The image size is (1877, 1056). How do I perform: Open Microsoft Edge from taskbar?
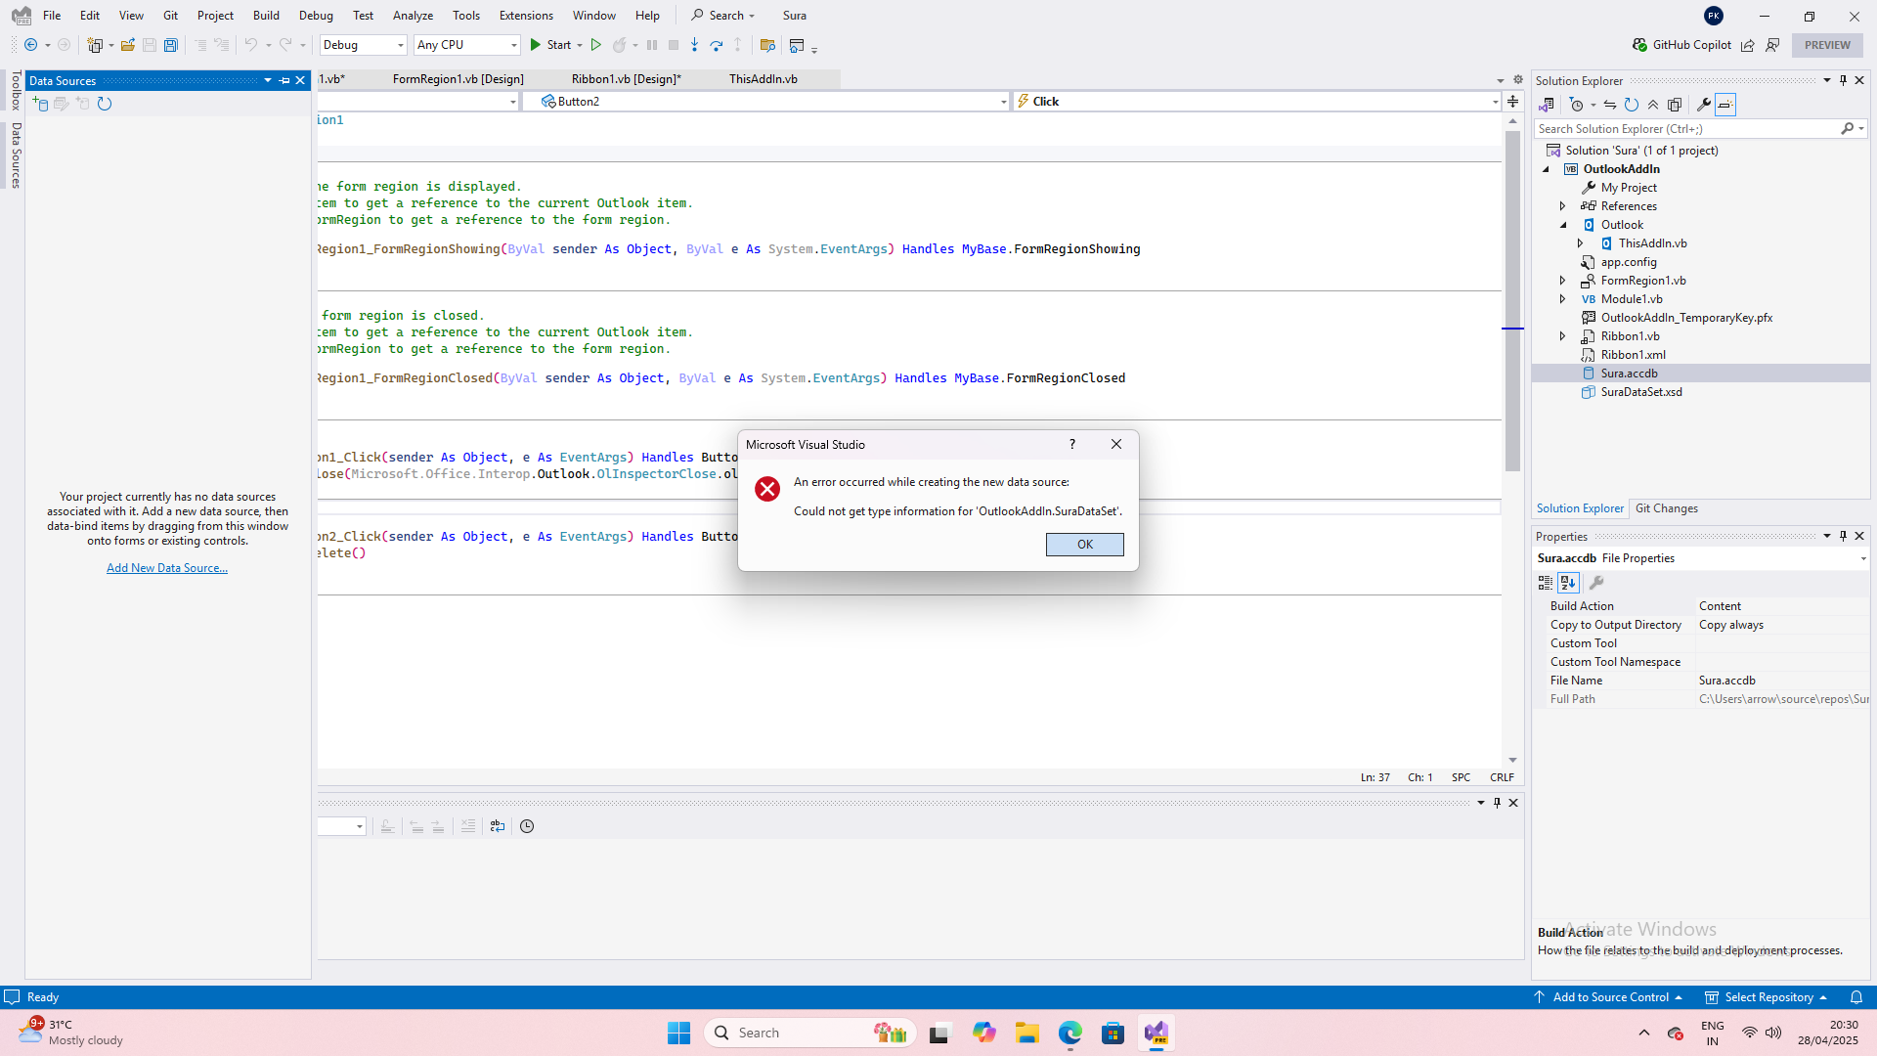click(1070, 1033)
